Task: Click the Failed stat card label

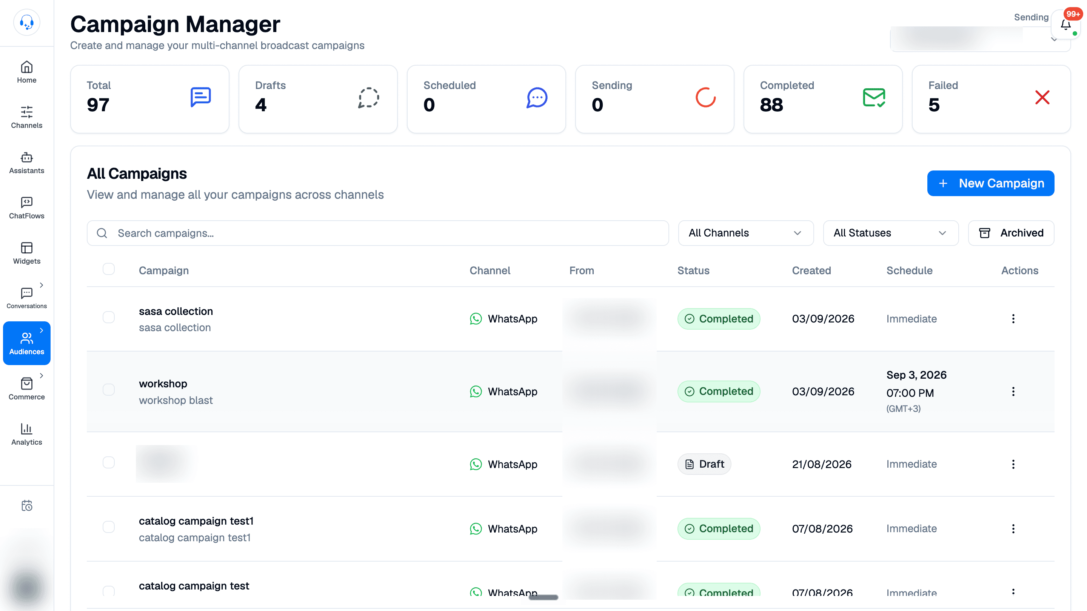Action: pyautogui.click(x=943, y=85)
